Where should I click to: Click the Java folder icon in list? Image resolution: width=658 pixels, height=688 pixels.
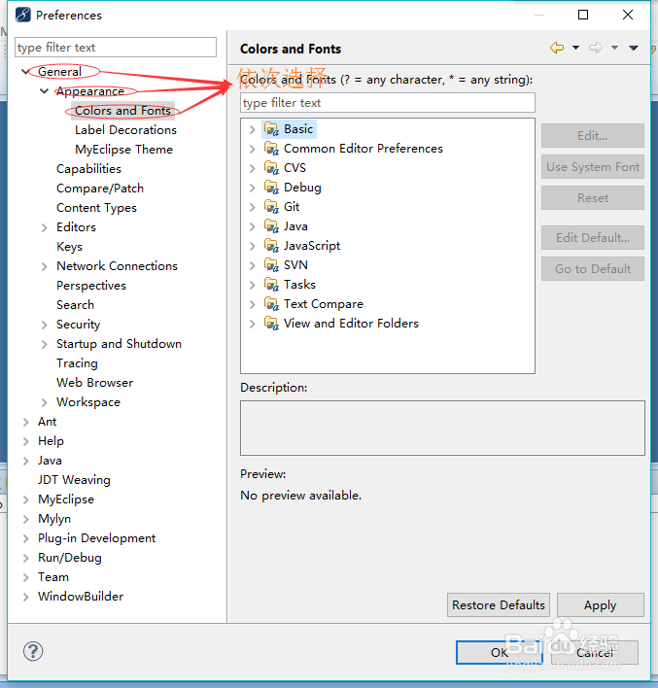271,226
